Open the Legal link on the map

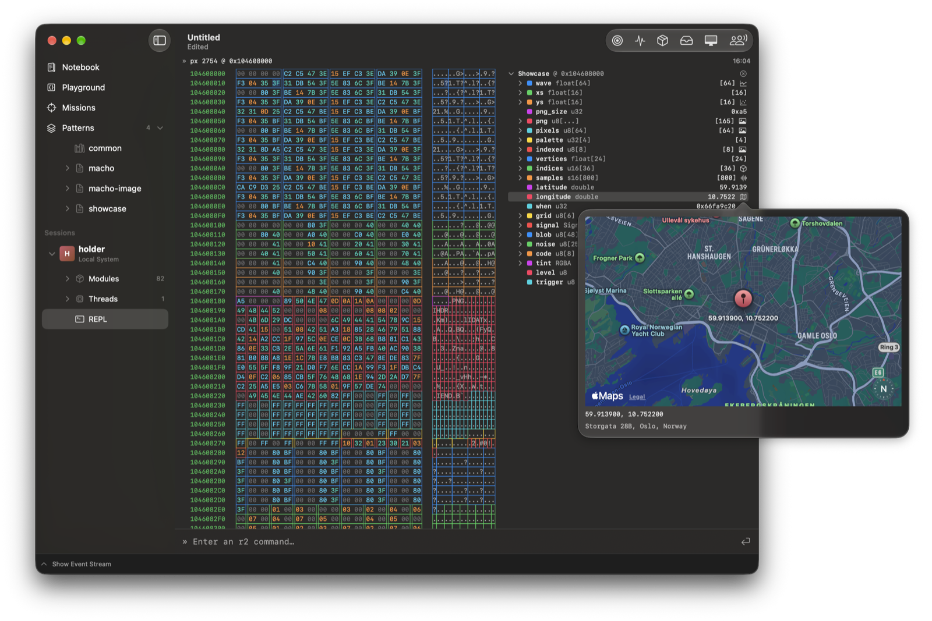click(x=637, y=397)
